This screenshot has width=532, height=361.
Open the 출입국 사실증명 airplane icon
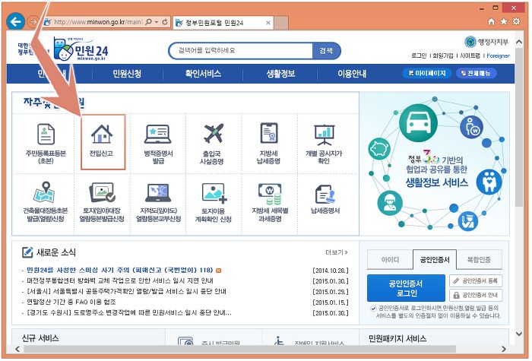[214, 133]
